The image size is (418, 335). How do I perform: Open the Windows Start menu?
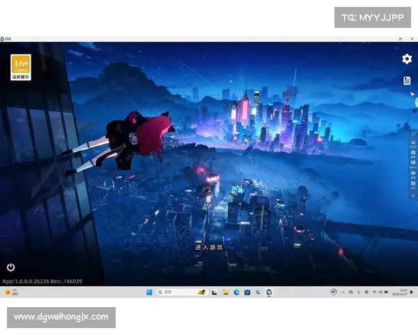coord(148,292)
